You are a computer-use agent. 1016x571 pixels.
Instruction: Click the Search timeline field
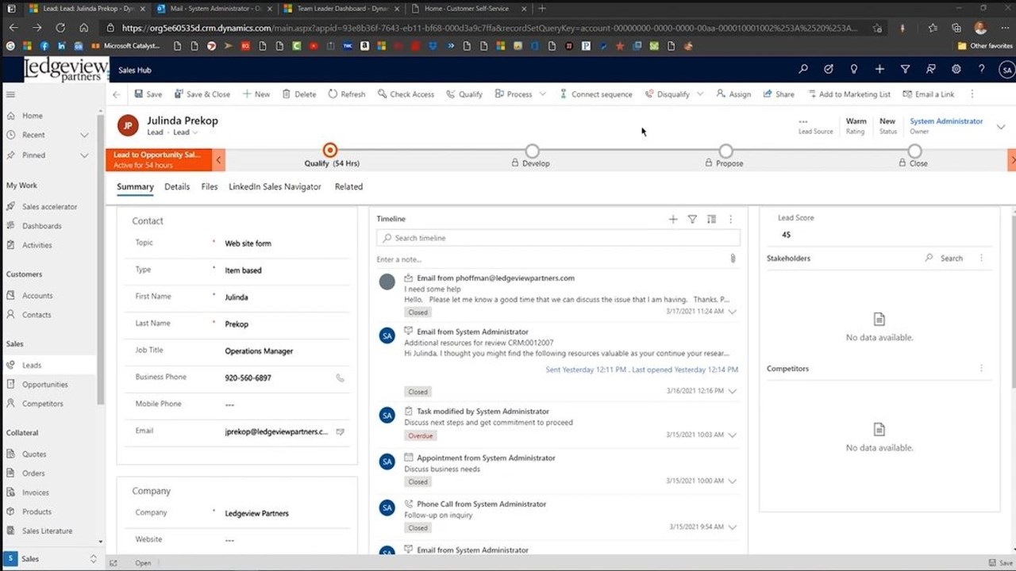pos(559,238)
